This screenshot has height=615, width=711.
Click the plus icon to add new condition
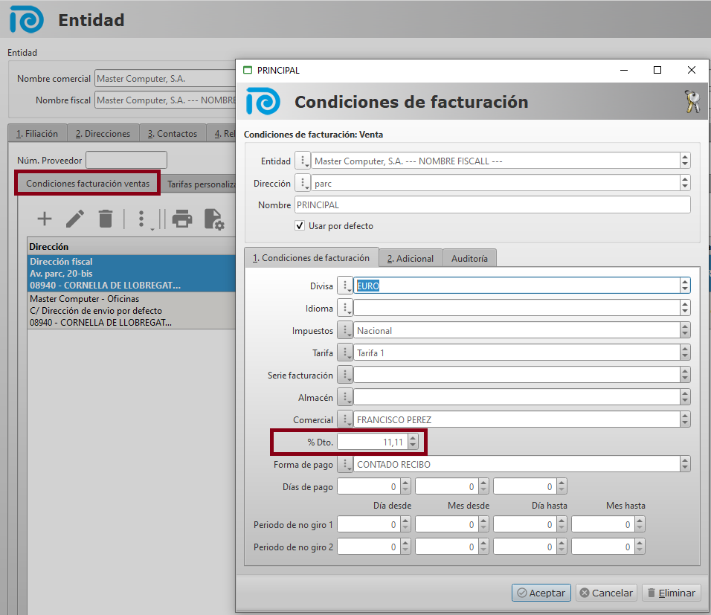coord(45,219)
